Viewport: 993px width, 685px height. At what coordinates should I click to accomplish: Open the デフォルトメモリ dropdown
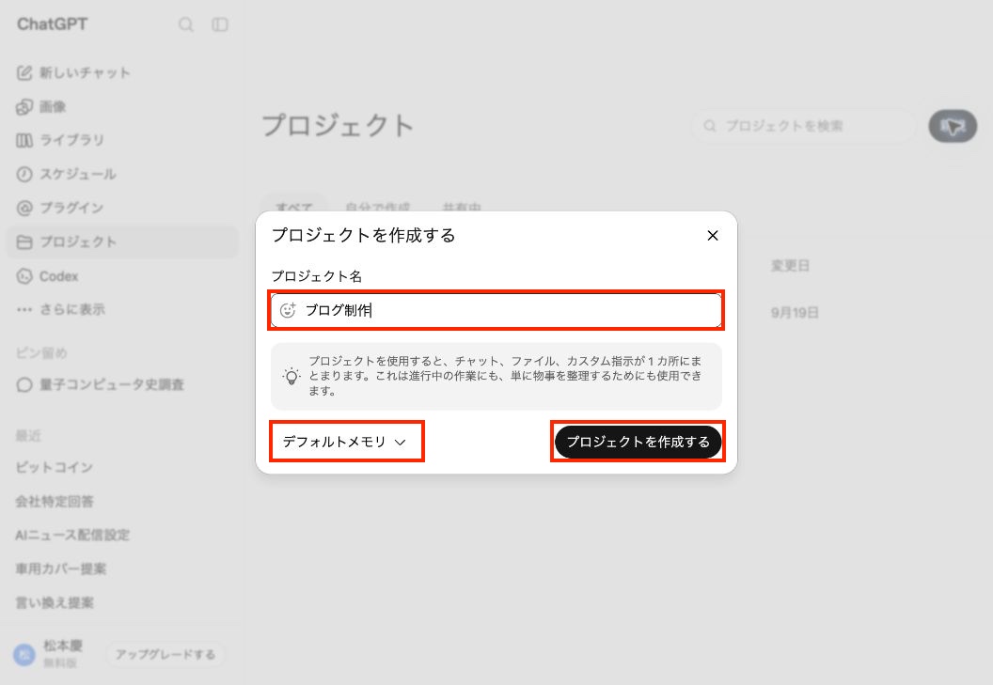coord(344,442)
